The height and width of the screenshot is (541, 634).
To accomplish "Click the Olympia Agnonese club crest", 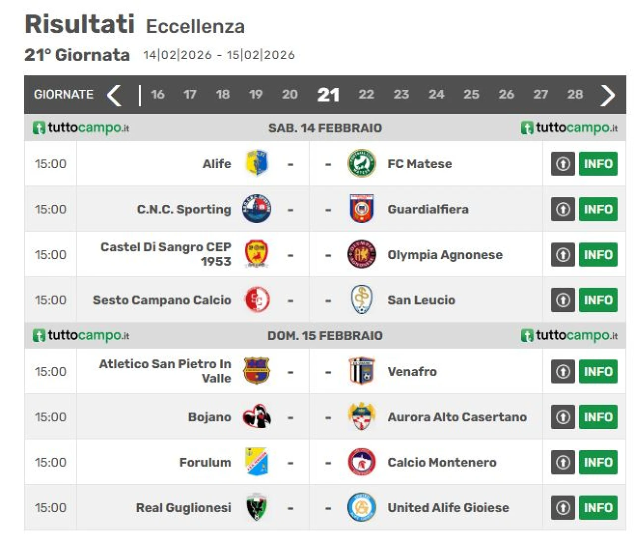I will tap(362, 254).
